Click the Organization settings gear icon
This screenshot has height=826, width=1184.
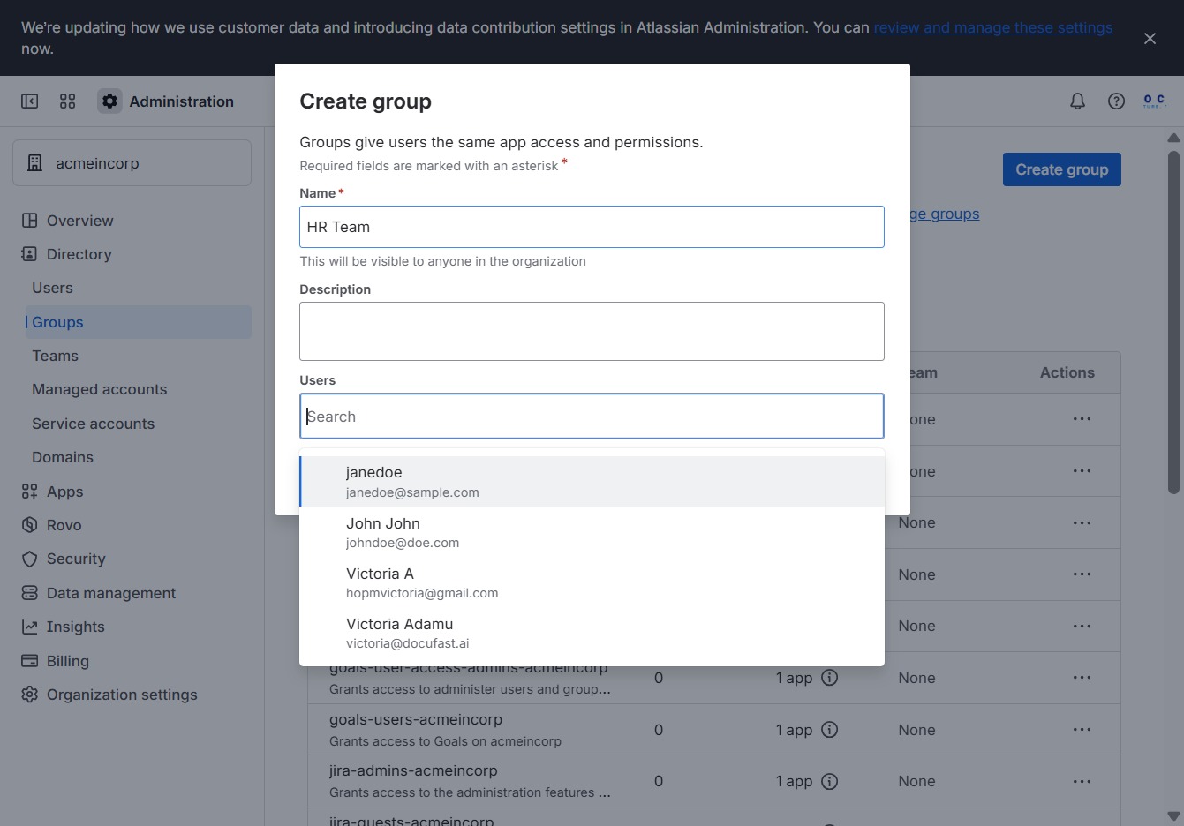tap(30, 695)
